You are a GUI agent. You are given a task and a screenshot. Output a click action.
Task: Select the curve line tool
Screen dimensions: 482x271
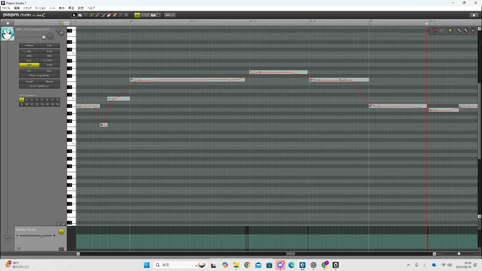click(x=103, y=15)
